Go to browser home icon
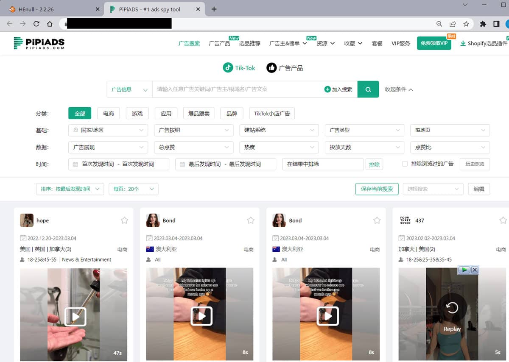Viewport: 509px width, 362px height. [50, 24]
